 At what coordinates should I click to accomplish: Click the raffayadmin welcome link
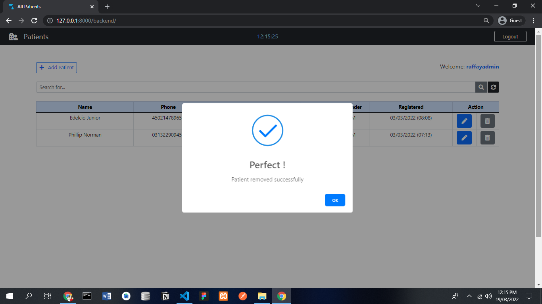click(x=482, y=66)
